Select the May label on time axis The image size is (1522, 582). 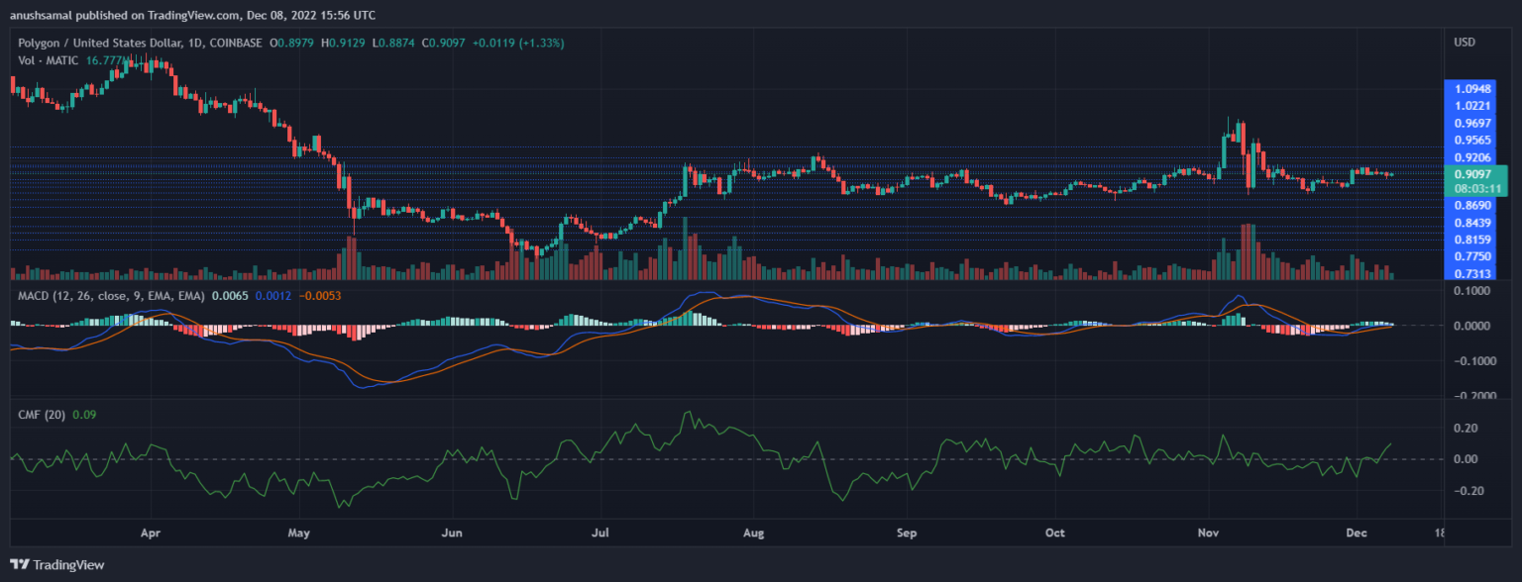(x=299, y=533)
